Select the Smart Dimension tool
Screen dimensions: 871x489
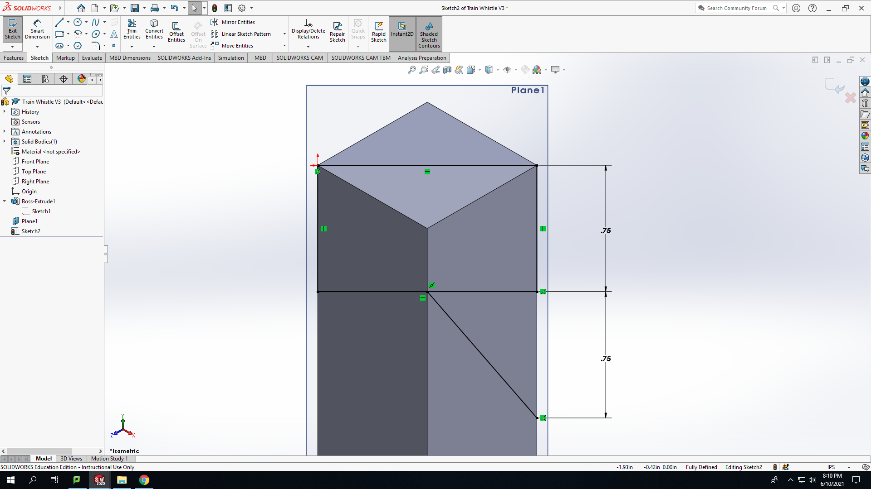coord(37,29)
